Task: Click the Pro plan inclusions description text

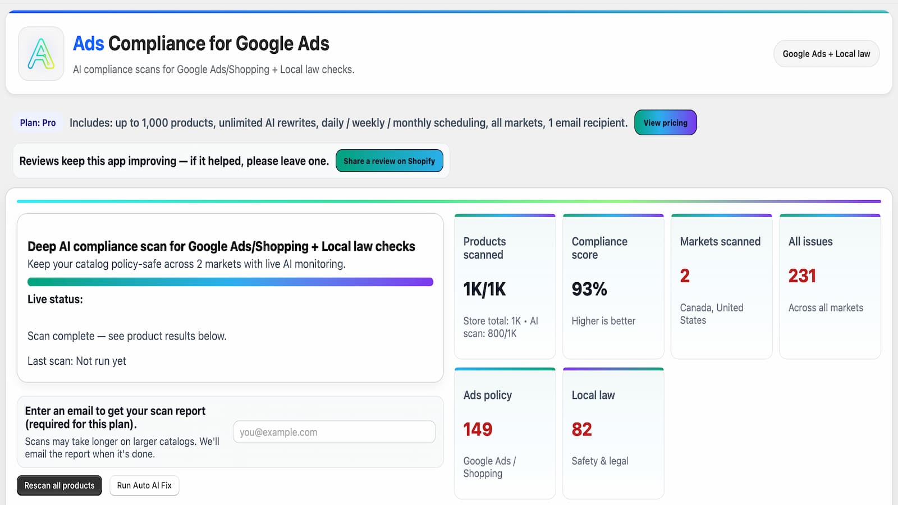Action: click(x=348, y=123)
